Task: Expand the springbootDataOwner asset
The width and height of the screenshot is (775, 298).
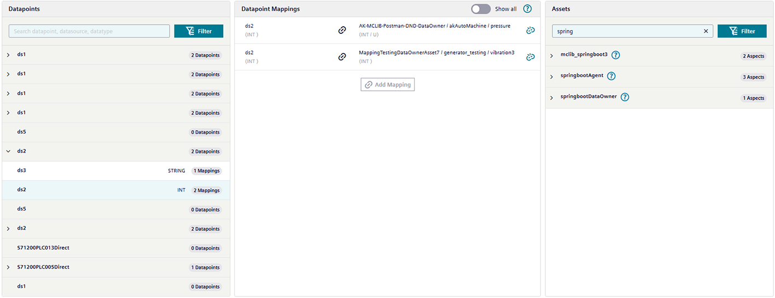Action: (x=551, y=98)
